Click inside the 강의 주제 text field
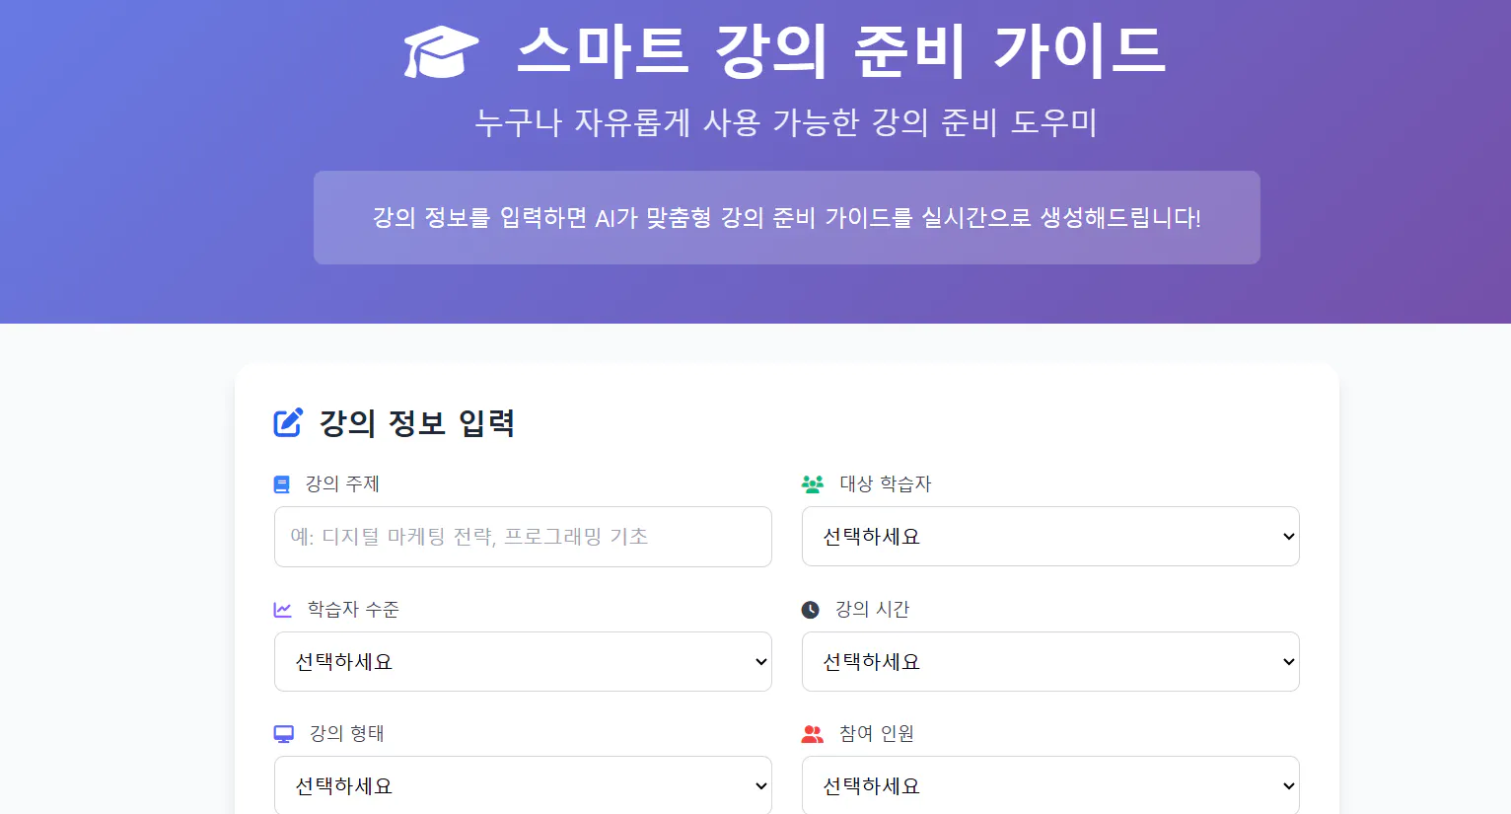1511x814 pixels. coord(523,537)
